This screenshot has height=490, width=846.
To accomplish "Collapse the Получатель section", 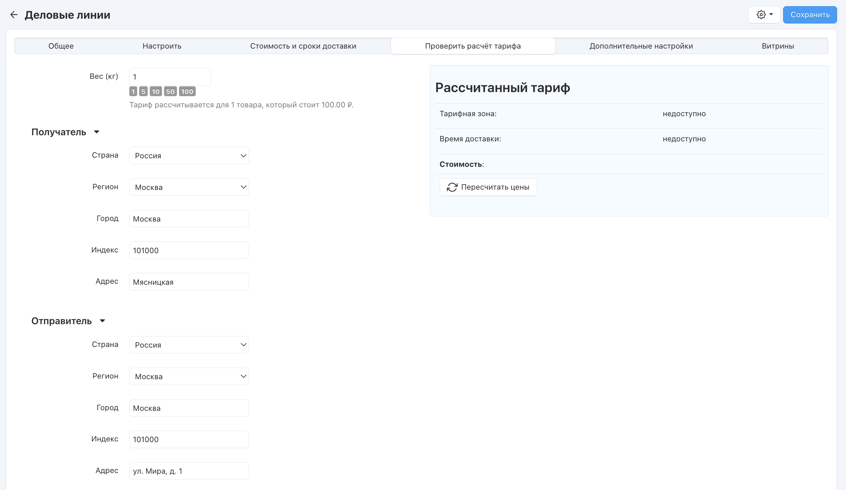I will pos(97,132).
